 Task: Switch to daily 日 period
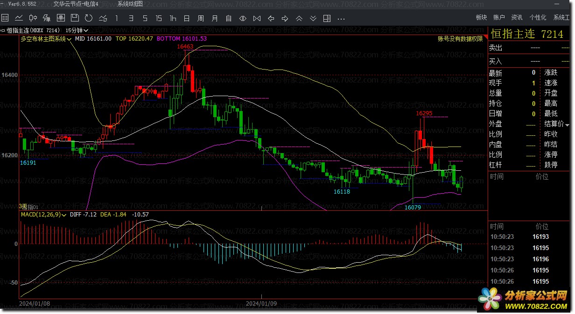tap(187, 18)
